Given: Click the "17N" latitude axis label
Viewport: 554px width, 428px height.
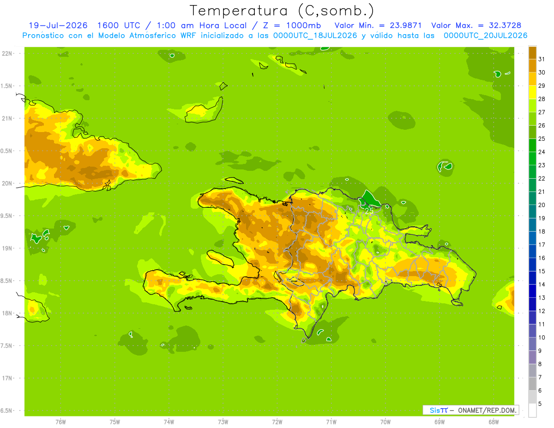Looking at the screenshot, I should click(x=7, y=378).
